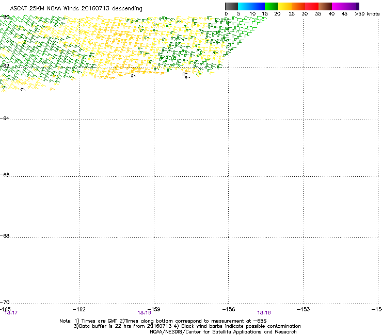Select the -62 latitude axis label
This screenshot has height=335, width=382.
pyautogui.click(x=5, y=66)
